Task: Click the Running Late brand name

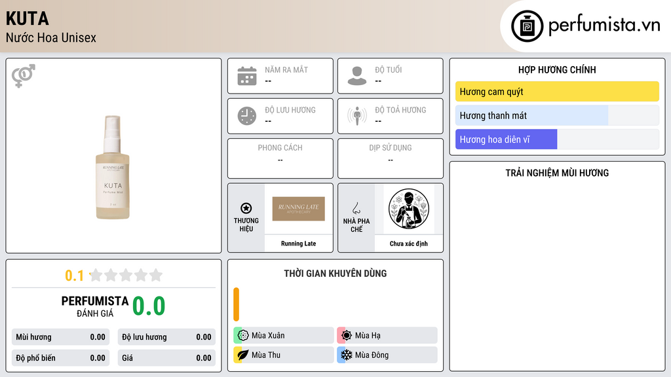Action: 298,243
